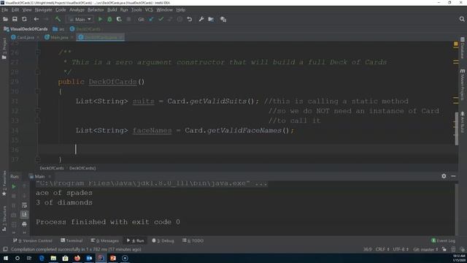Viewport: 467px width, 263px height.
Task: Open File Explorer from taskbar
Action: coord(53,258)
